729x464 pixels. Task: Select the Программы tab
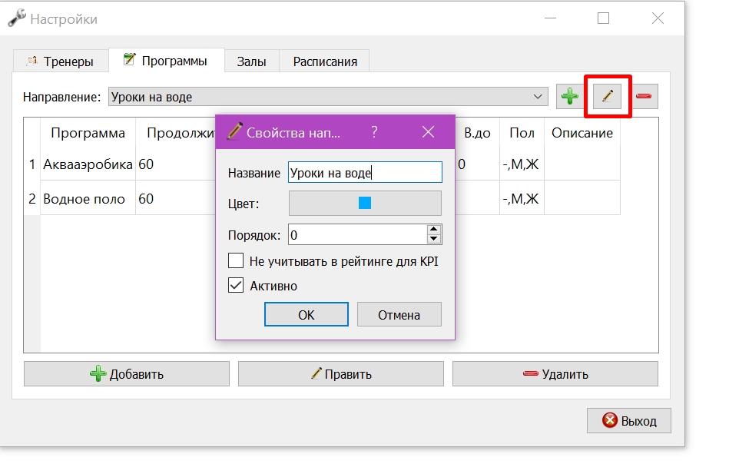click(x=167, y=61)
